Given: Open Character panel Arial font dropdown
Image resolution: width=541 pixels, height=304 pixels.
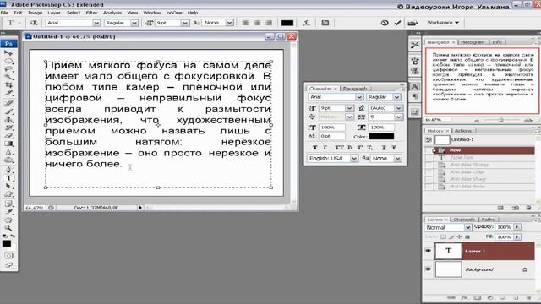Looking at the screenshot, I should pyautogui.click(x=359, y=97).
